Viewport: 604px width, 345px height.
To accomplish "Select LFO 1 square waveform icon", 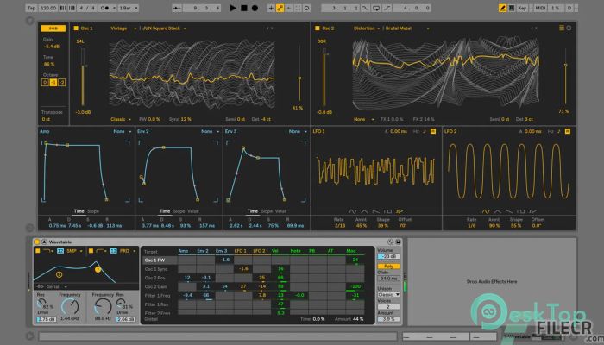I will click(x=388, y=211).
